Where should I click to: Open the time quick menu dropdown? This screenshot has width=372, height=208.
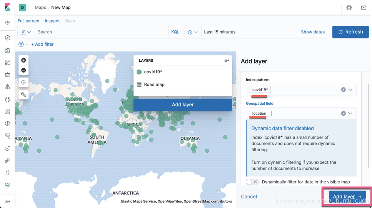tap(193, 32)
